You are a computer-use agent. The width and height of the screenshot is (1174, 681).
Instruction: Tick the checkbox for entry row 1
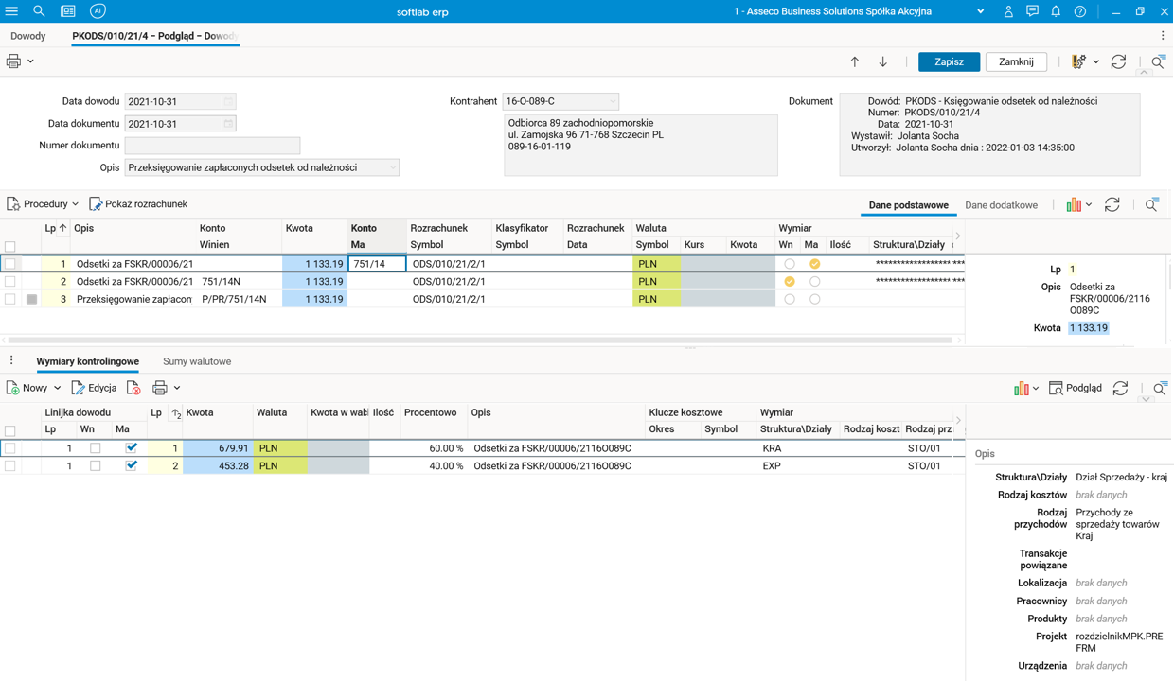coord(10,264)
